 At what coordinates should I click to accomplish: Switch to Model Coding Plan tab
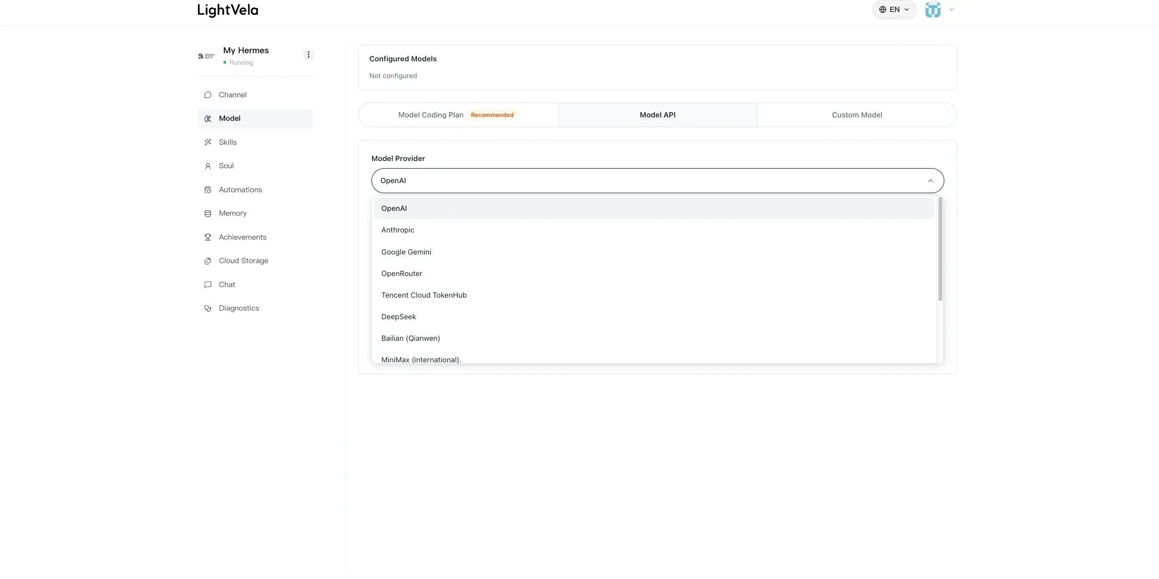click(x=458, y=115)
